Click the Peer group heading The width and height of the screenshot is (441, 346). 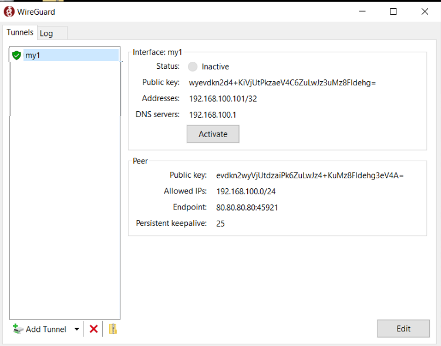click(x=140, y=161)
